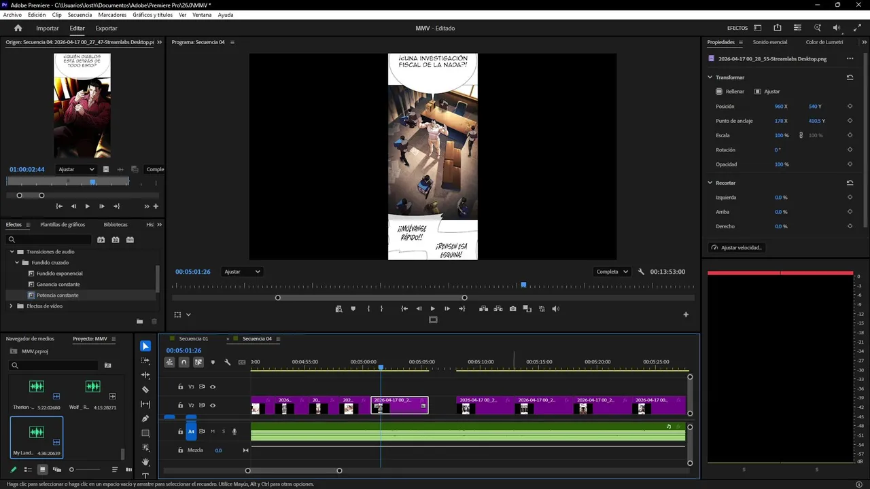Screen dimensions: 870x489
Task: Reset Transformar properties
Action: click(850, 77)
